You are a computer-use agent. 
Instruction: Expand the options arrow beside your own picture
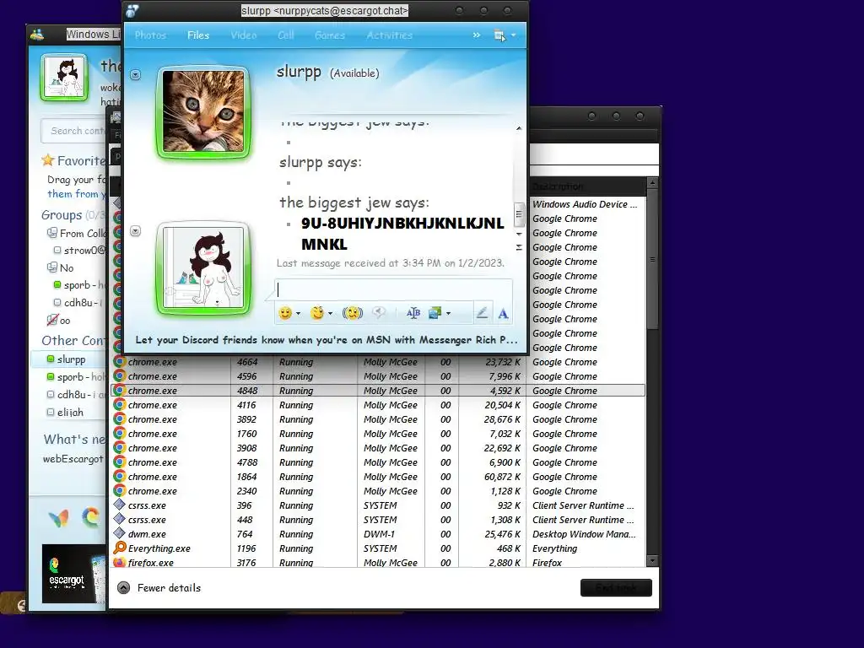point(136,231)
